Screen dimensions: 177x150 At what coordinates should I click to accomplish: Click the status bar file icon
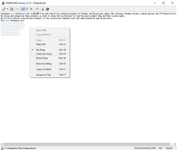[x=2, y=148]
